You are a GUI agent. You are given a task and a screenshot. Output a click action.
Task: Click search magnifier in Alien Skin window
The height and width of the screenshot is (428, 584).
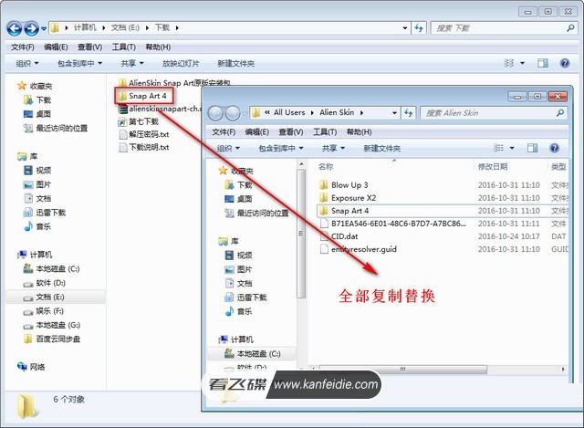click(x=559, y=113)
